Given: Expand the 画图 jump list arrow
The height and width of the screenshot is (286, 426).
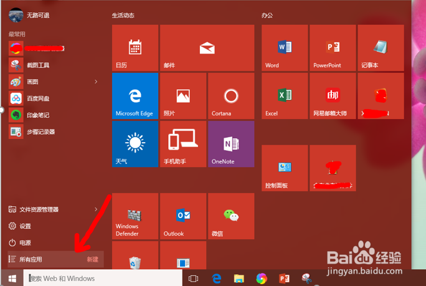Looking at the screenshot, I should click(x=96, y=82).
